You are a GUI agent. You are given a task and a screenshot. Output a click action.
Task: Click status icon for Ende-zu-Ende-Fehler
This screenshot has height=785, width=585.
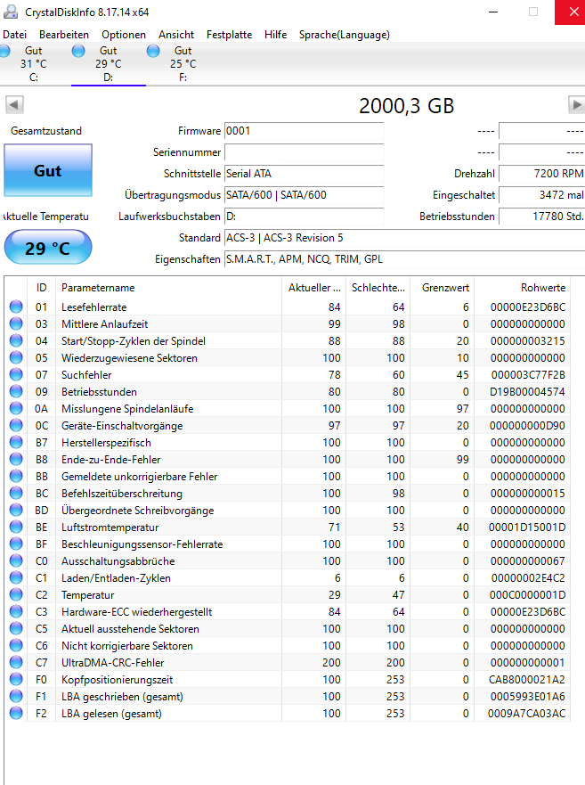point(16,459)
